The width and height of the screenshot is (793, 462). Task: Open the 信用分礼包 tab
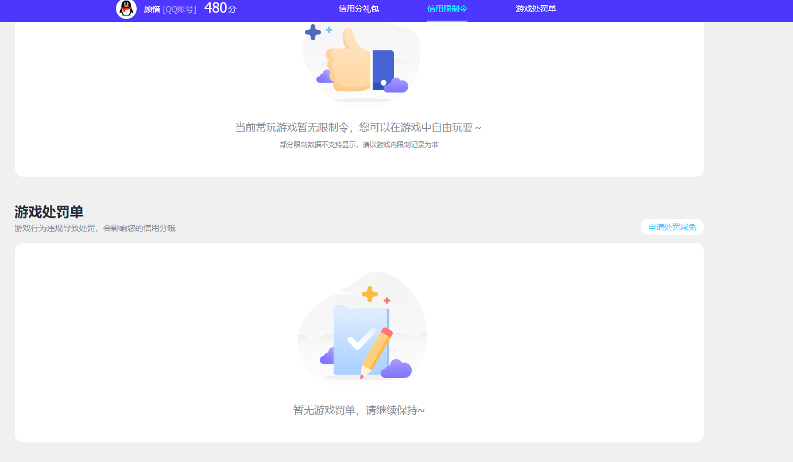click(x=359, y=9)
